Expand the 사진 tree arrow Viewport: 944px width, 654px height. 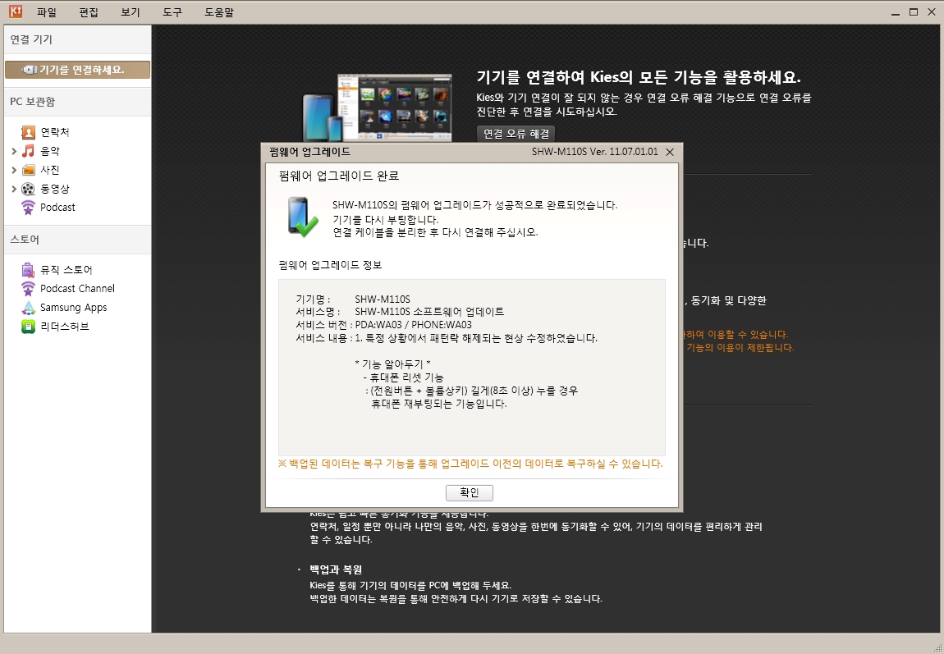(x=14, y=170)
